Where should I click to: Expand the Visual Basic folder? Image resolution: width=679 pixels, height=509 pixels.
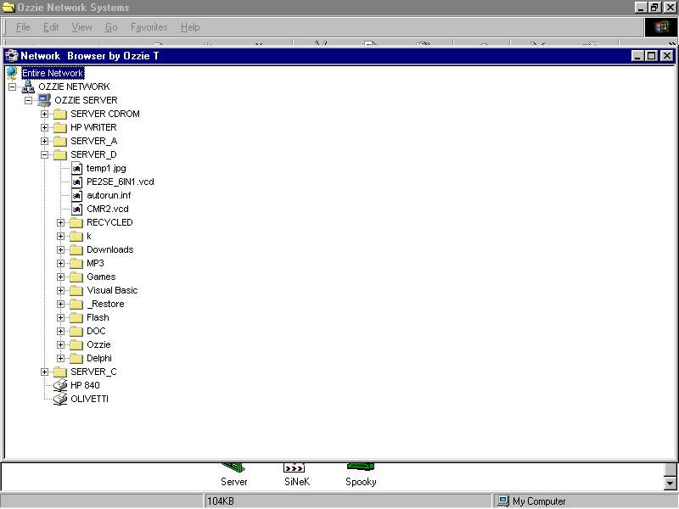[61, 290]
